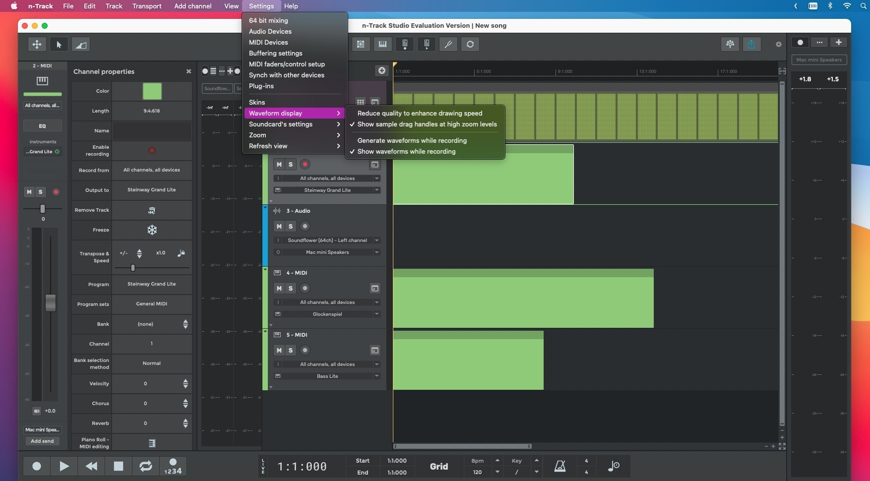Screen dimensions: 870x481
Task: Click the horizontal timeline scrollbar
Action: (462, 446)
